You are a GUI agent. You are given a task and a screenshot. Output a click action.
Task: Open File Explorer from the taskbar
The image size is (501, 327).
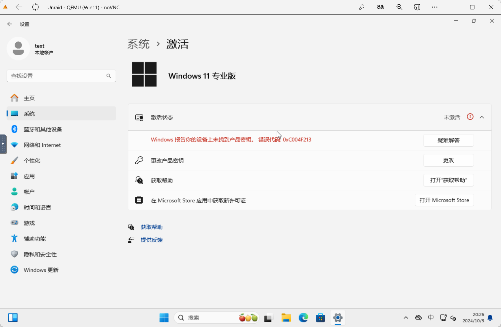click(x=286, y=318)
